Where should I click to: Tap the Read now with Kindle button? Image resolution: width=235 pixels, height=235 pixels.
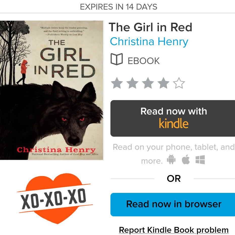pos(173,119)
